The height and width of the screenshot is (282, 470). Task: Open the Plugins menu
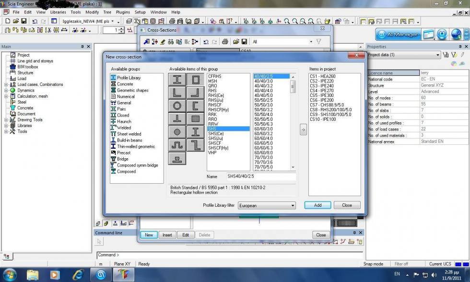tap(123, 12)
